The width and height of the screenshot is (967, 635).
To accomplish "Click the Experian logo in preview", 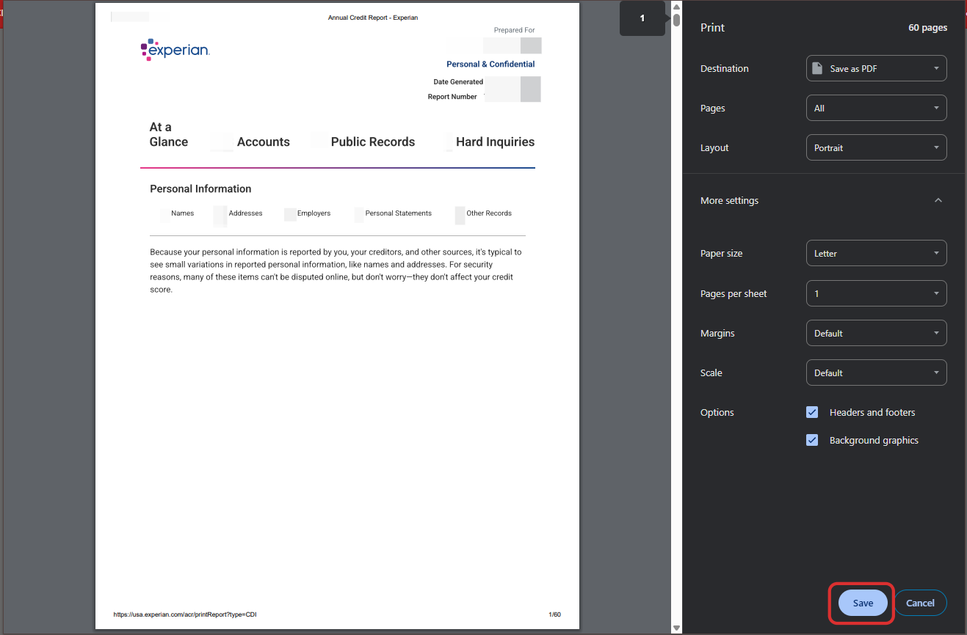I will 175,50.
